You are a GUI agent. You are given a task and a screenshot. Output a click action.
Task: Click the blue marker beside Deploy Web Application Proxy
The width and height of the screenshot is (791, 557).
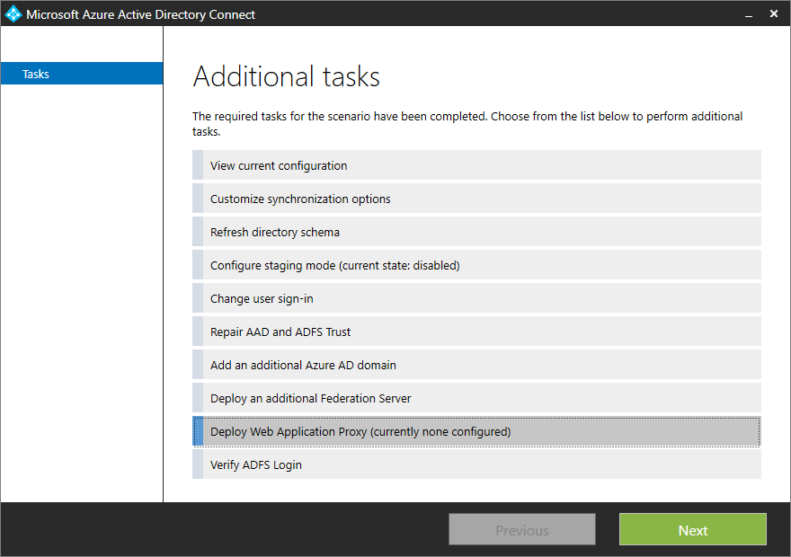(x=199, y=431)
